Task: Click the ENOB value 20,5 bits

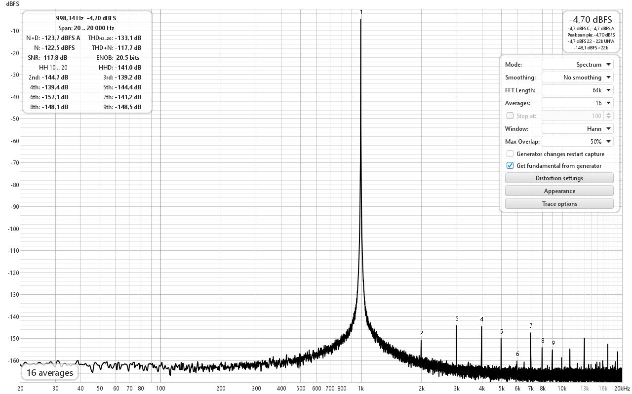Action: [x=128, y=58]
